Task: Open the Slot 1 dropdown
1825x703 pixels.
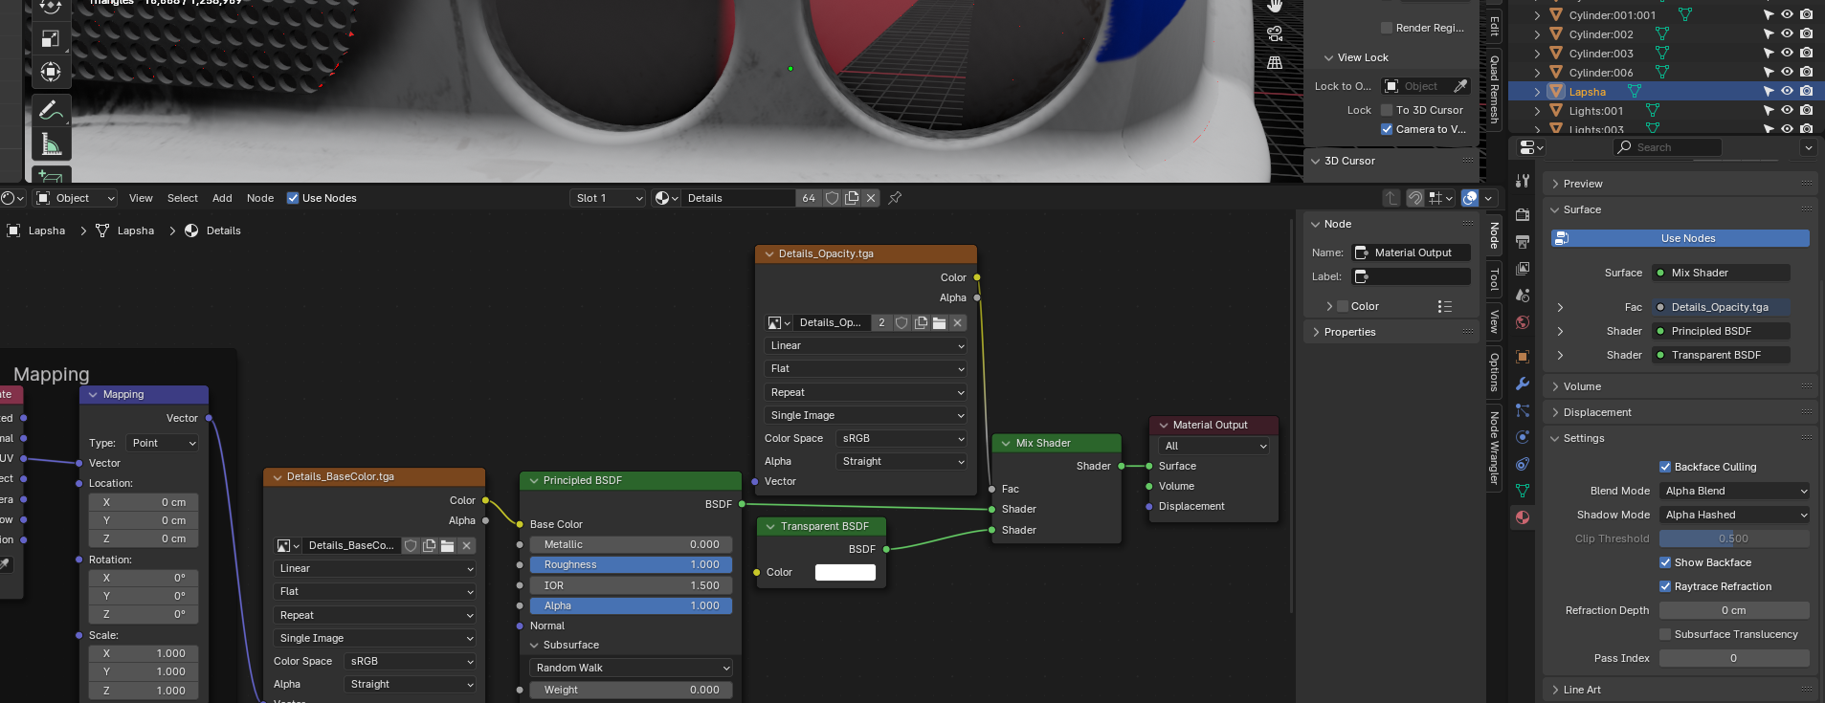Action: point(609,198)
